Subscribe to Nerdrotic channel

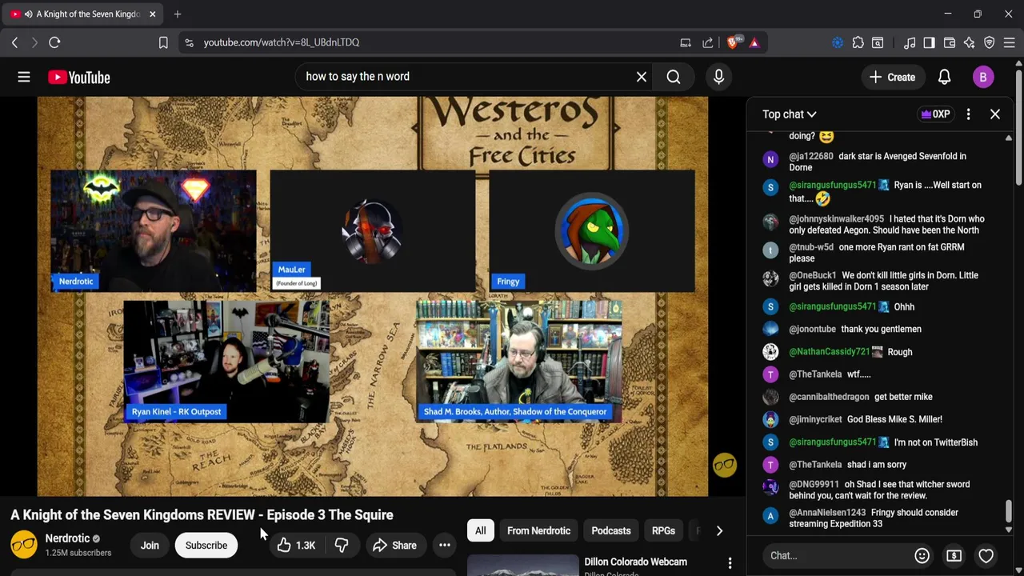point(206,546)
